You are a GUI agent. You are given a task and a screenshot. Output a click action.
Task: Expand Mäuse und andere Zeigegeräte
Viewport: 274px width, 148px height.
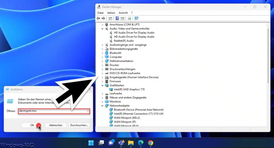[x=102, y=98]
